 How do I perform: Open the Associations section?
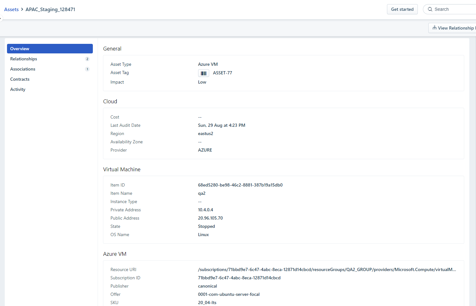50,69
